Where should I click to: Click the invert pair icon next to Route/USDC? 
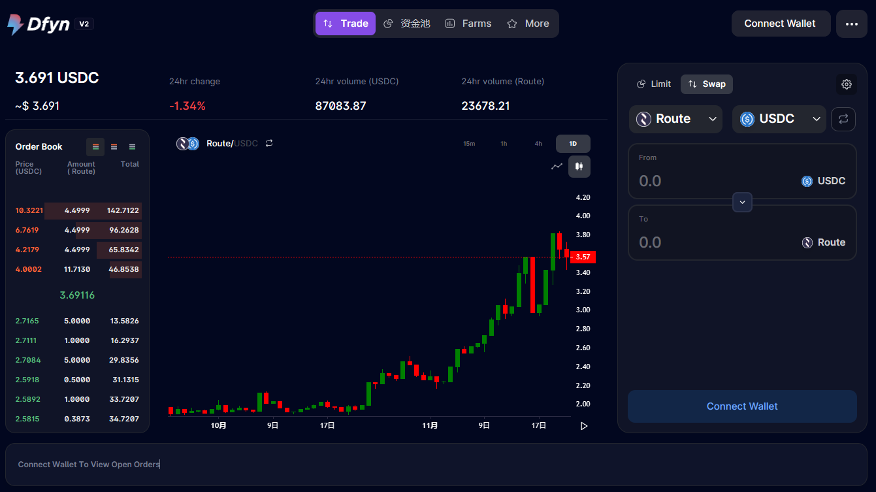(269, 143)
